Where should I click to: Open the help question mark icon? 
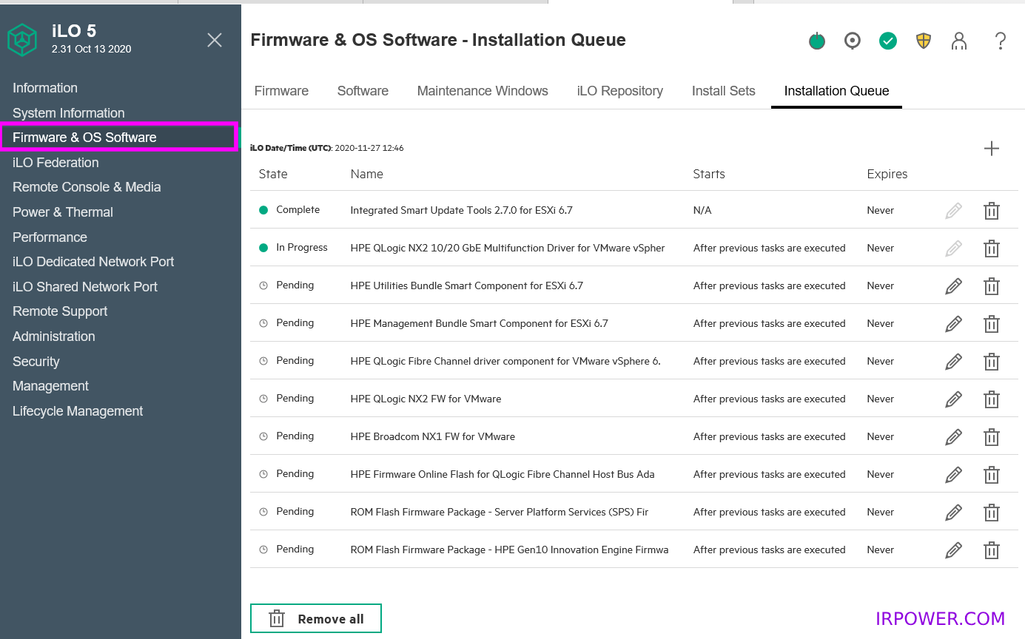1001,41
